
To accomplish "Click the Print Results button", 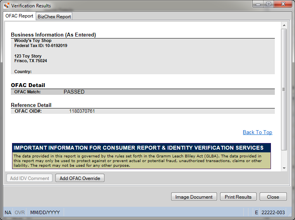I will click(238, 197).
